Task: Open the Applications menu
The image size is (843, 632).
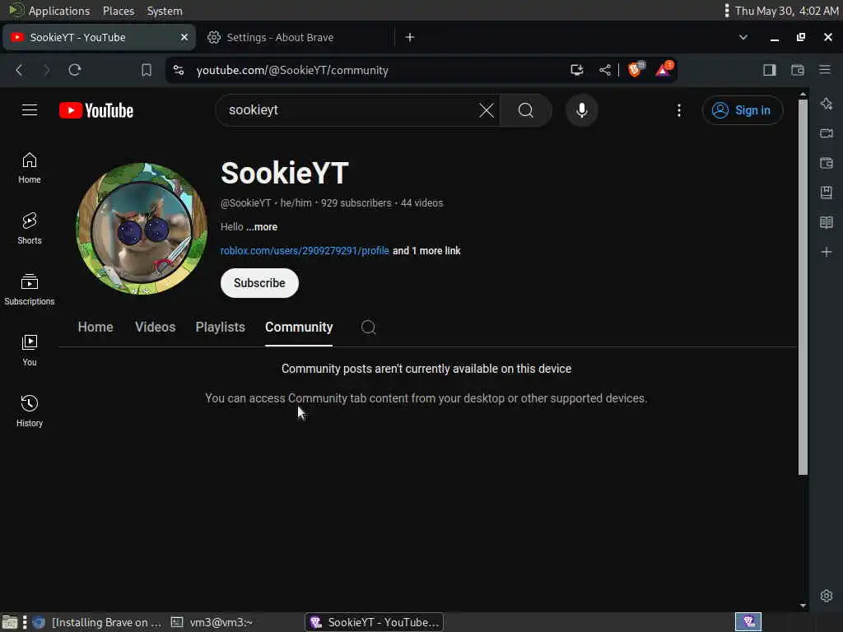Action: (x=50, y=11)
